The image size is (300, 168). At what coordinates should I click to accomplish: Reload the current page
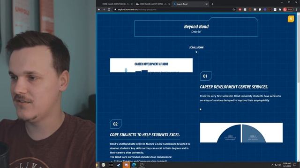(x=109, y=9)
